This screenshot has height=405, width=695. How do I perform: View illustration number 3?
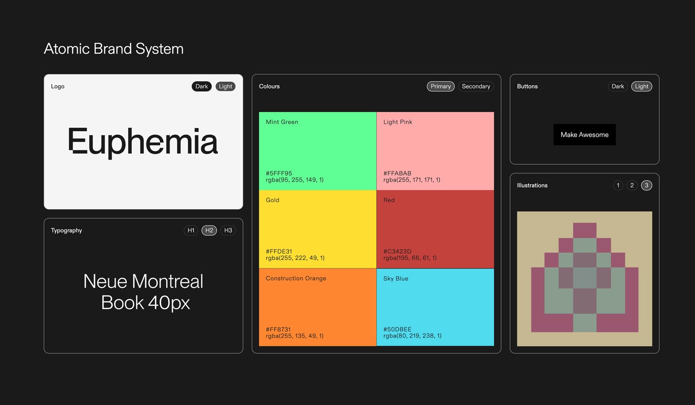click(646, 185)
